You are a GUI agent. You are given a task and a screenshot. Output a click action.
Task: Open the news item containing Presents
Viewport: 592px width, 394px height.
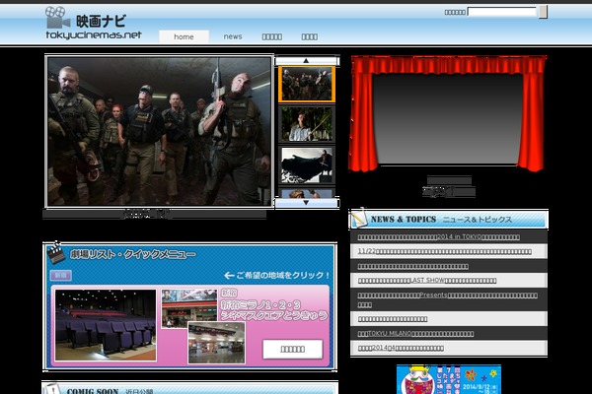447,299
